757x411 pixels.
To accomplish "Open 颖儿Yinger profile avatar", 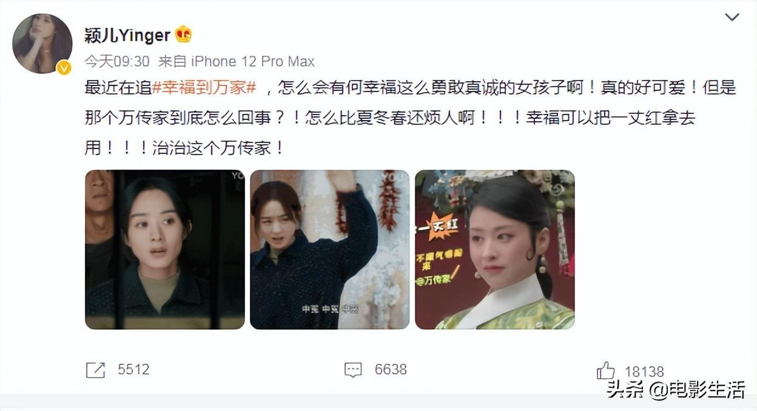I will pos(42,44).
